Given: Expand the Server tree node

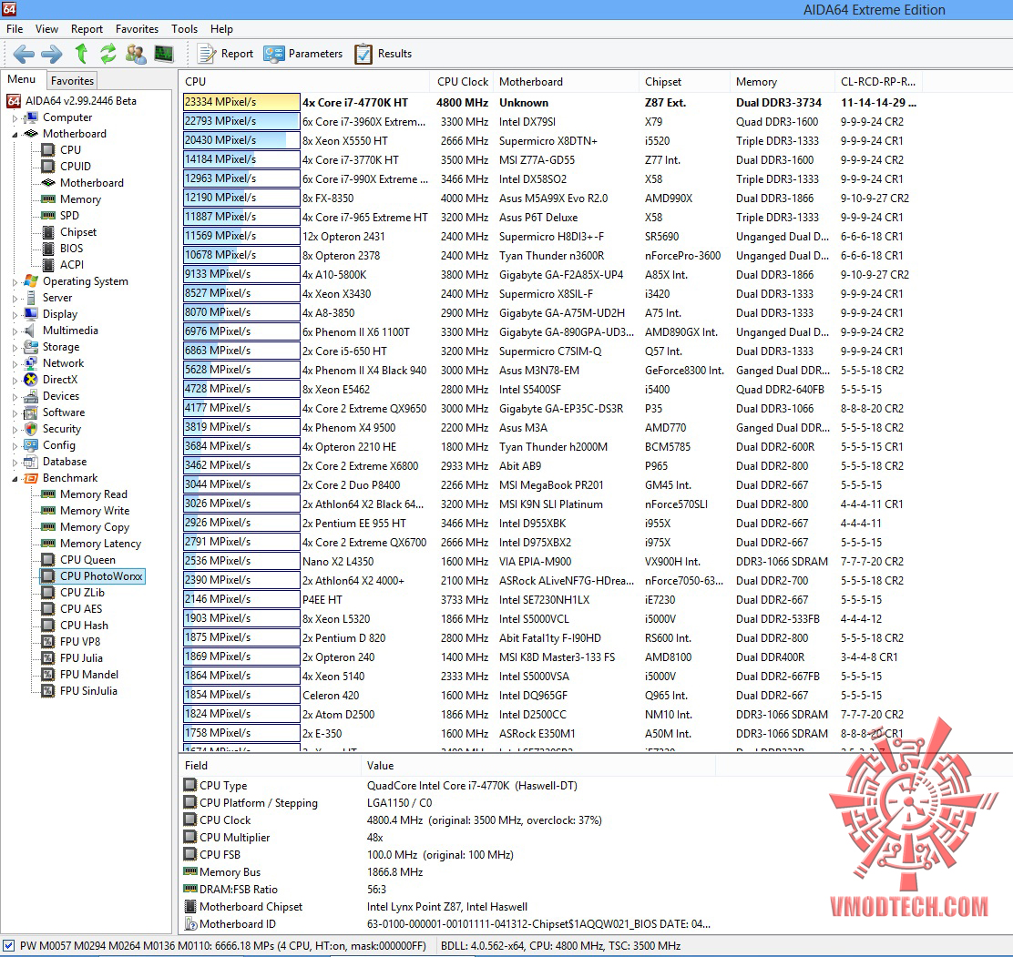Looking at the screenshot, I should click(15, 299).
